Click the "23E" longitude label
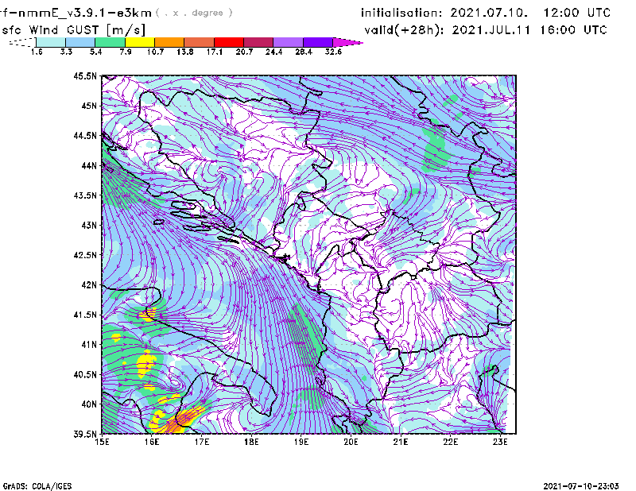This screenshot has height=491, width=636. coord(500,442)
